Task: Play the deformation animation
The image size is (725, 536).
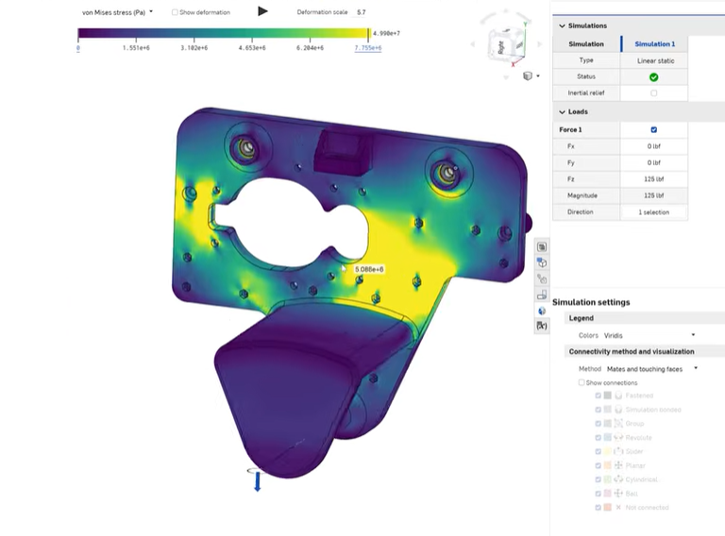Action: tap(262, 11)
